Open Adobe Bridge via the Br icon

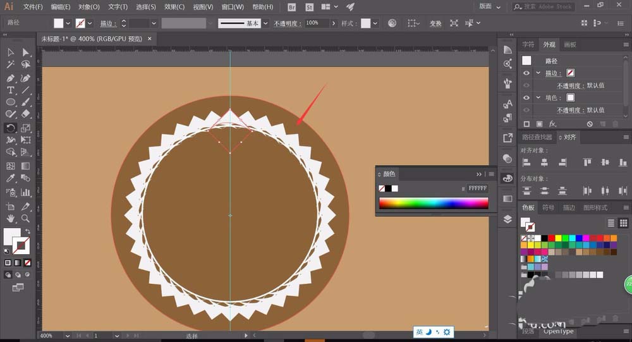[291, 7]
